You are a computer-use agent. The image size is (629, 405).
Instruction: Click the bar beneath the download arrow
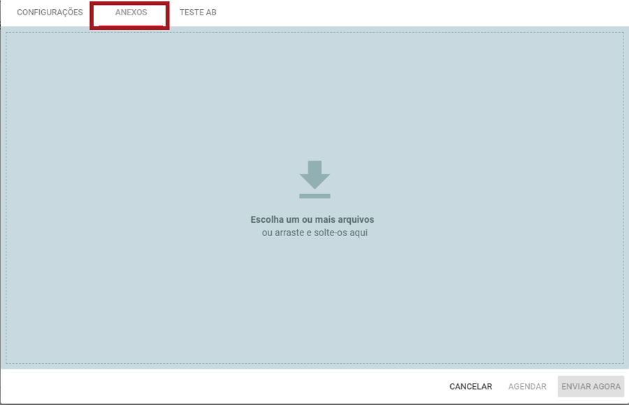(x=314, y=196)
